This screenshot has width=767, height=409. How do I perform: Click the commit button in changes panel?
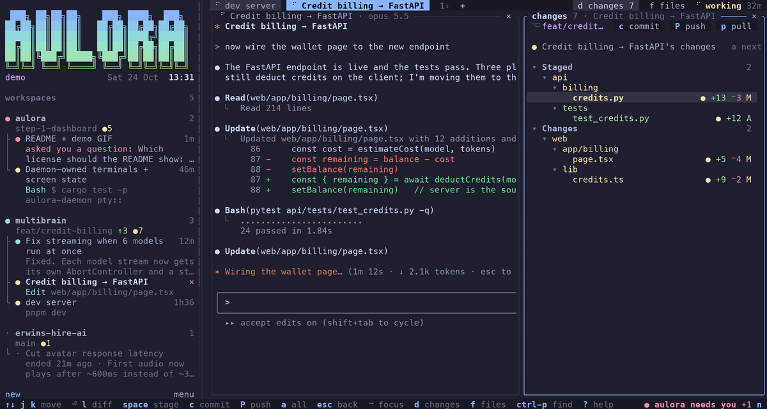pos(639,26)
